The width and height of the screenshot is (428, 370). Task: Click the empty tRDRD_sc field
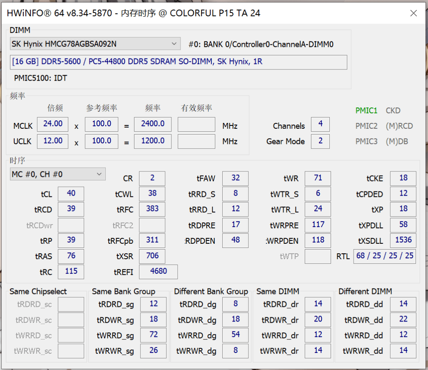71,304
